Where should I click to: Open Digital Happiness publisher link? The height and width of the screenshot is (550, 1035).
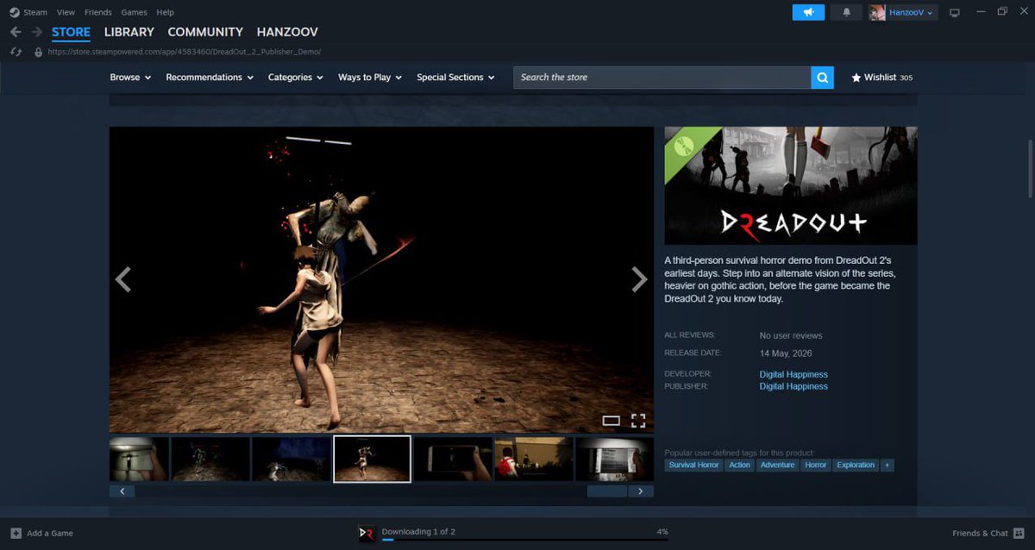click(793, 386)
